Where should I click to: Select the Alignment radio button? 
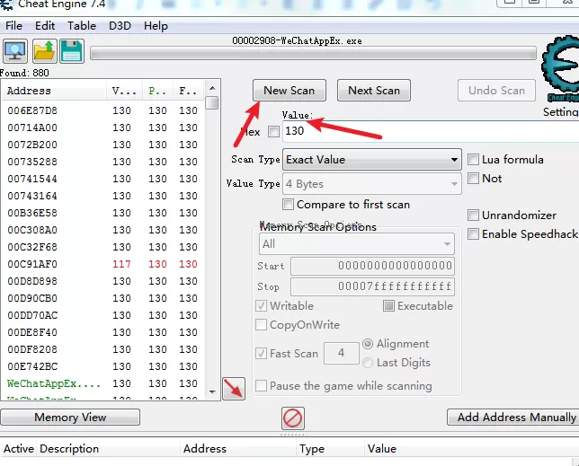click(368, 344)
